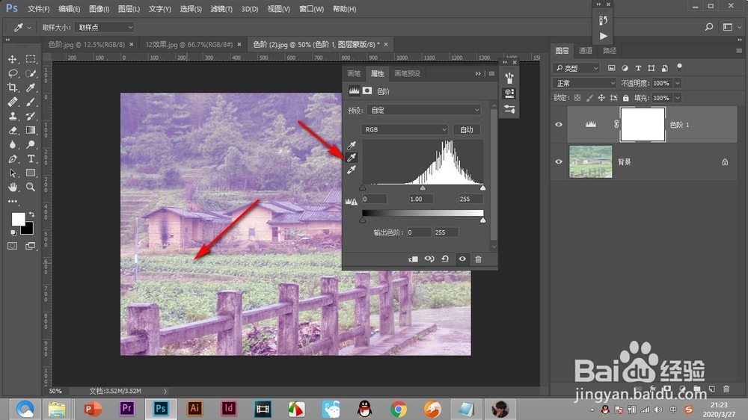Select the Dodge tool
The image size is (748, 420).
pyautogui.click(x=31, y=144)
